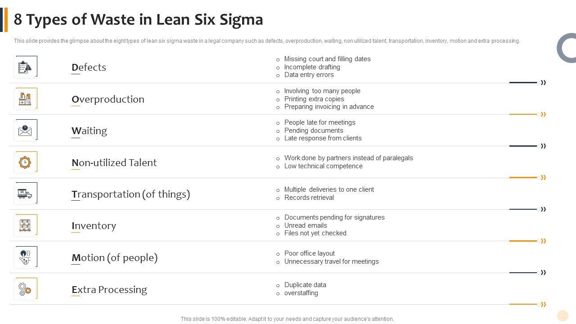Image resolution: width=576 pixels, height=324 pixels.
Task: Click the Waiting envelope clock icon
Action: [25, 130]
